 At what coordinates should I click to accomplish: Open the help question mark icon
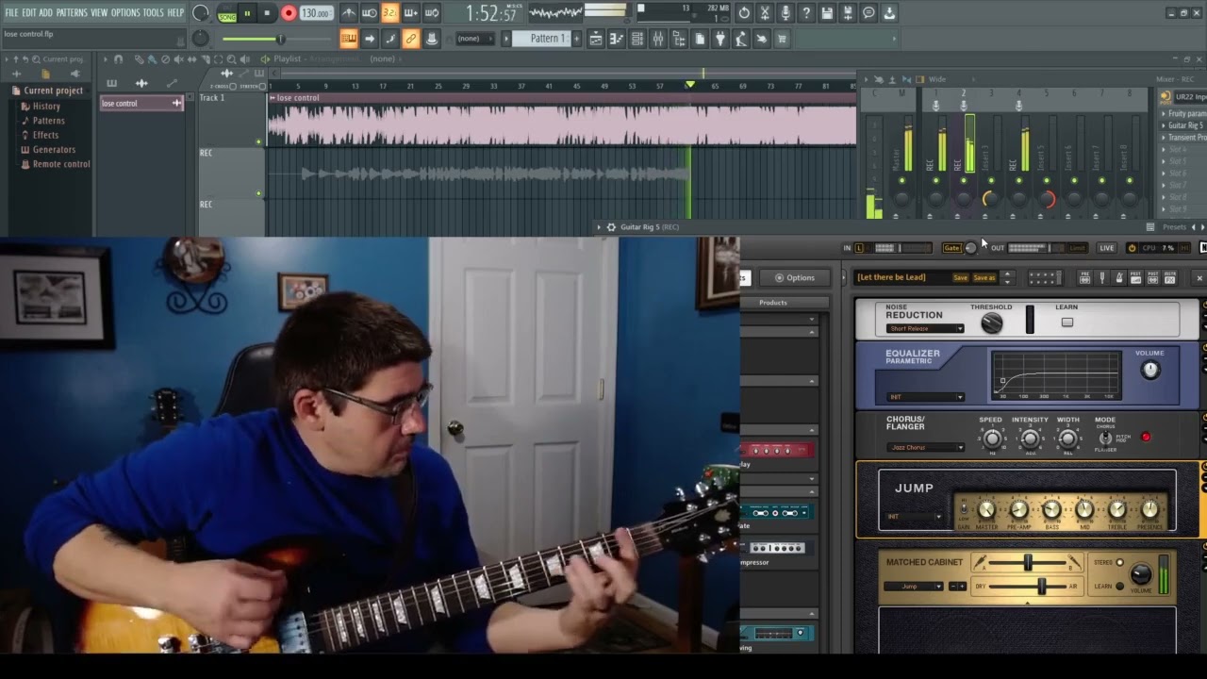[x=806, y=13]
